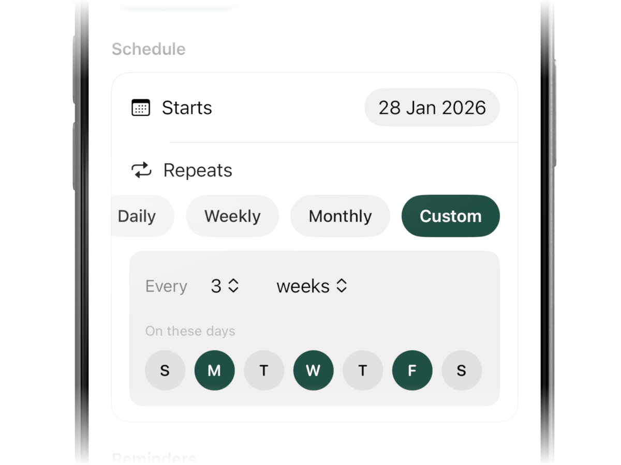
Task: Enable Saturday as a repeat day
Action: point(462,370)
